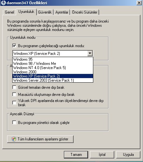The width and height of the screenshot is (143, 162).
Task: Tick Yüksek DPI ölçeklendirmeyi devre dışı bırak
Action: pyautogui.click(x=14, y=103)
